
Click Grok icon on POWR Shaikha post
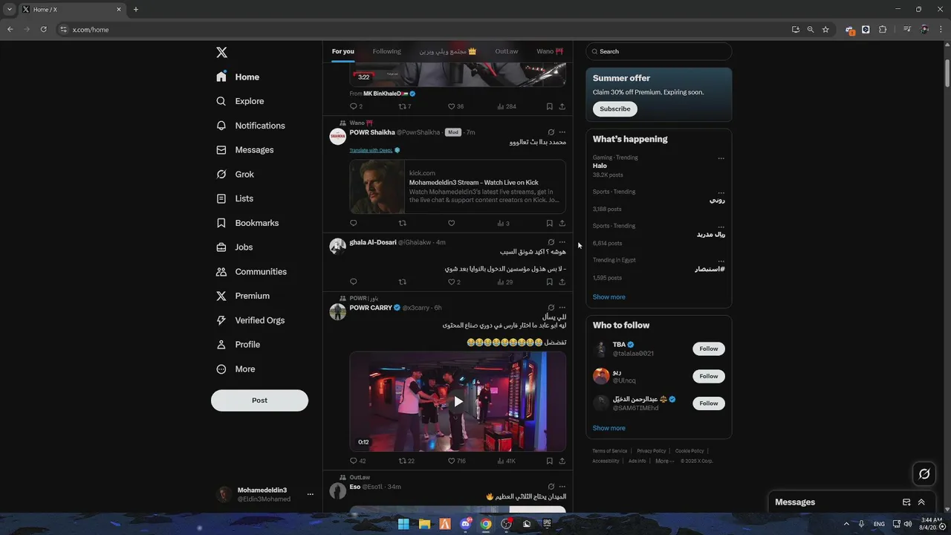(551, 132)
